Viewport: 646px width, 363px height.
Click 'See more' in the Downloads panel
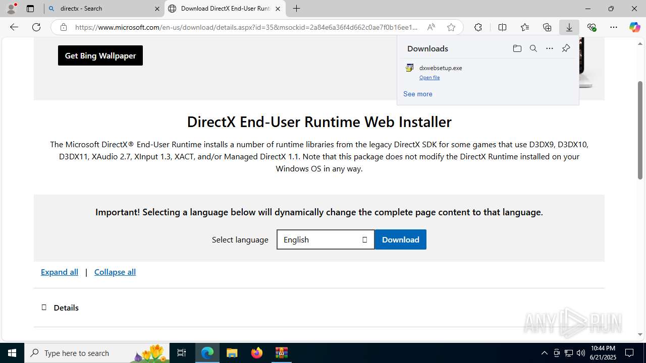[x=418, y=94]
